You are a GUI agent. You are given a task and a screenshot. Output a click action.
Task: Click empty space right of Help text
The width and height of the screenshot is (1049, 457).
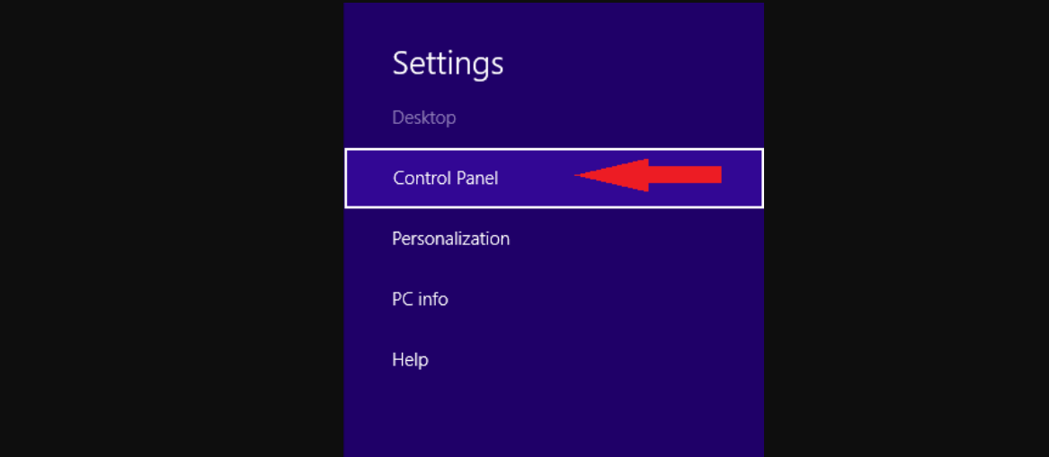point(595,359)
